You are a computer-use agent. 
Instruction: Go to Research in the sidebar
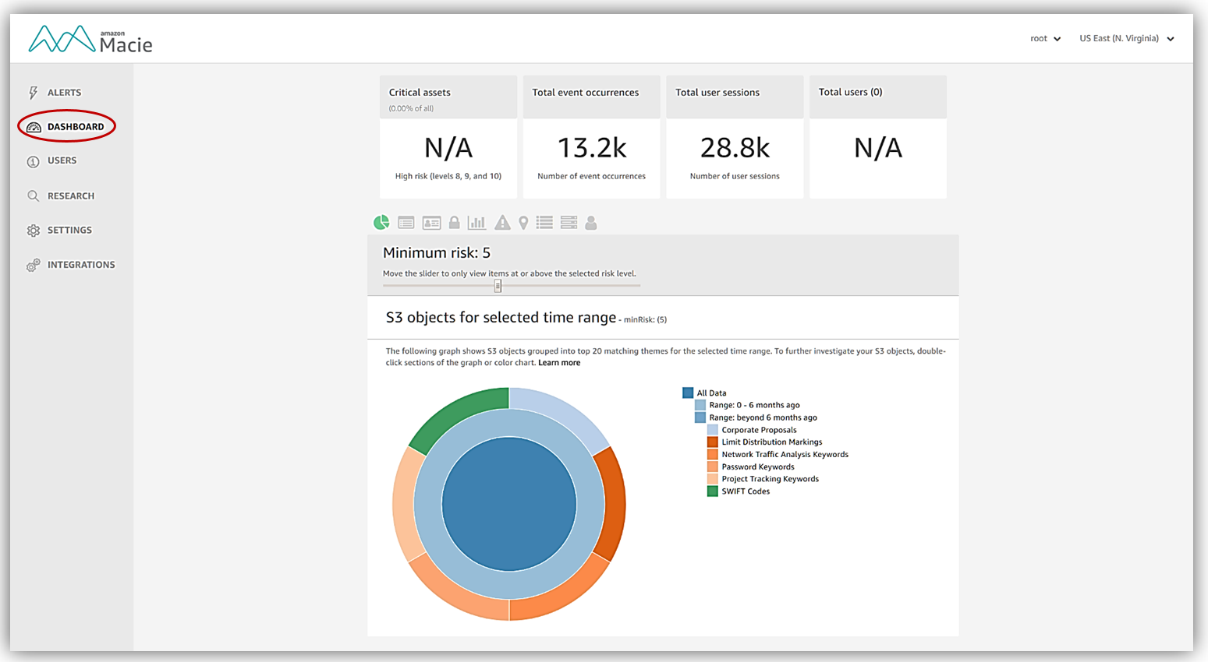pos(70,196)
